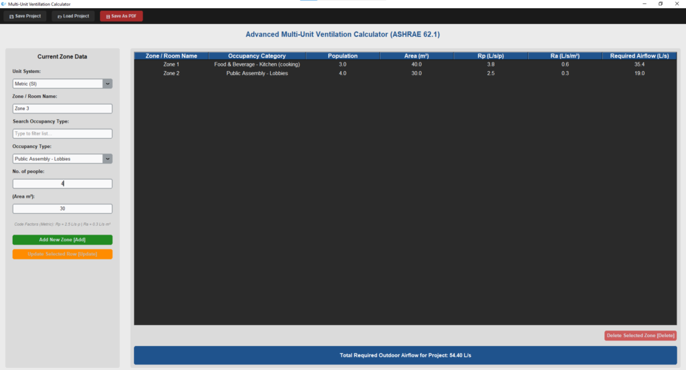Click the Ra (L/s/m²) column header
The image size is (686, 370).
click(565, 56)
